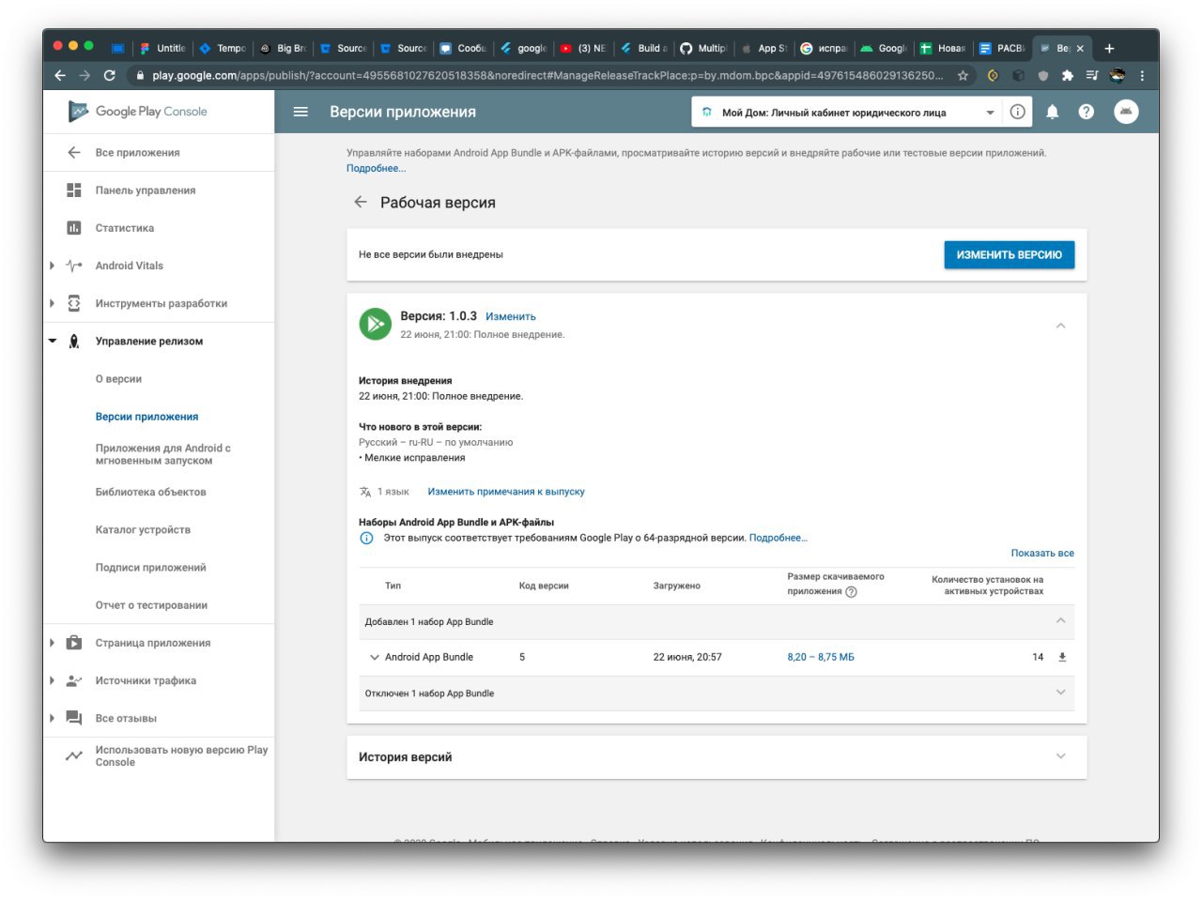Open browser extensions puzzle icon

[1067, 75]
